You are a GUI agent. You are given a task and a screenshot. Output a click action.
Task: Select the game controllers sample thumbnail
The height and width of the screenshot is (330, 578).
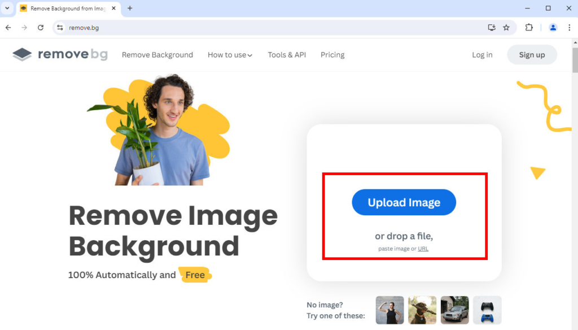[487, 310]
